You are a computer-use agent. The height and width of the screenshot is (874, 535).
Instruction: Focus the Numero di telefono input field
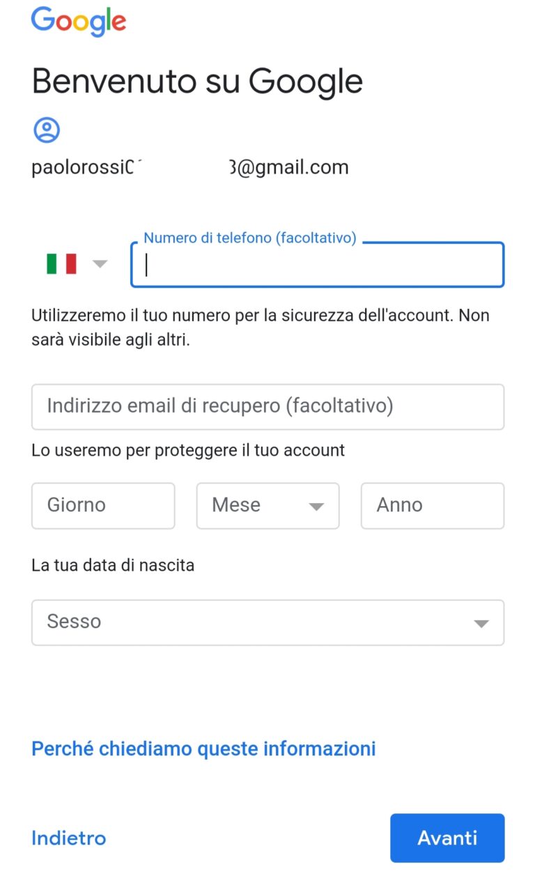tap(317, 266)
